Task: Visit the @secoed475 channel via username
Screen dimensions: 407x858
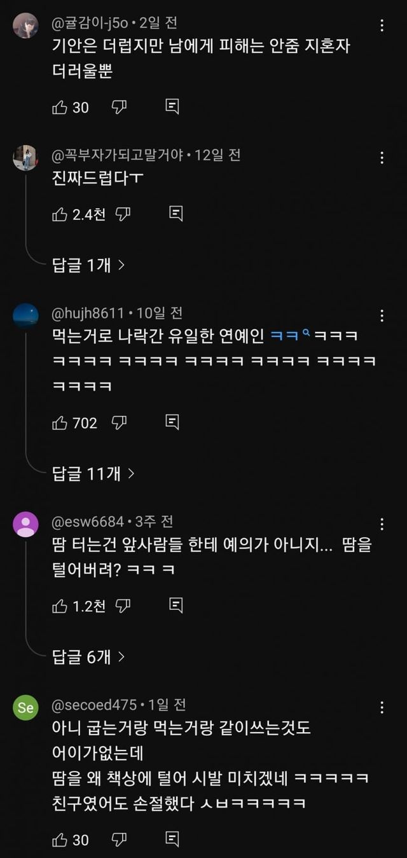Action: [94, 705]
